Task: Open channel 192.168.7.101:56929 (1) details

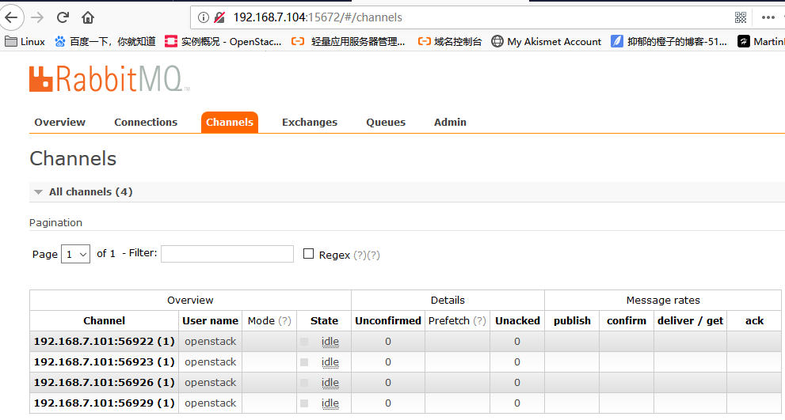Action: coord(104,403)
